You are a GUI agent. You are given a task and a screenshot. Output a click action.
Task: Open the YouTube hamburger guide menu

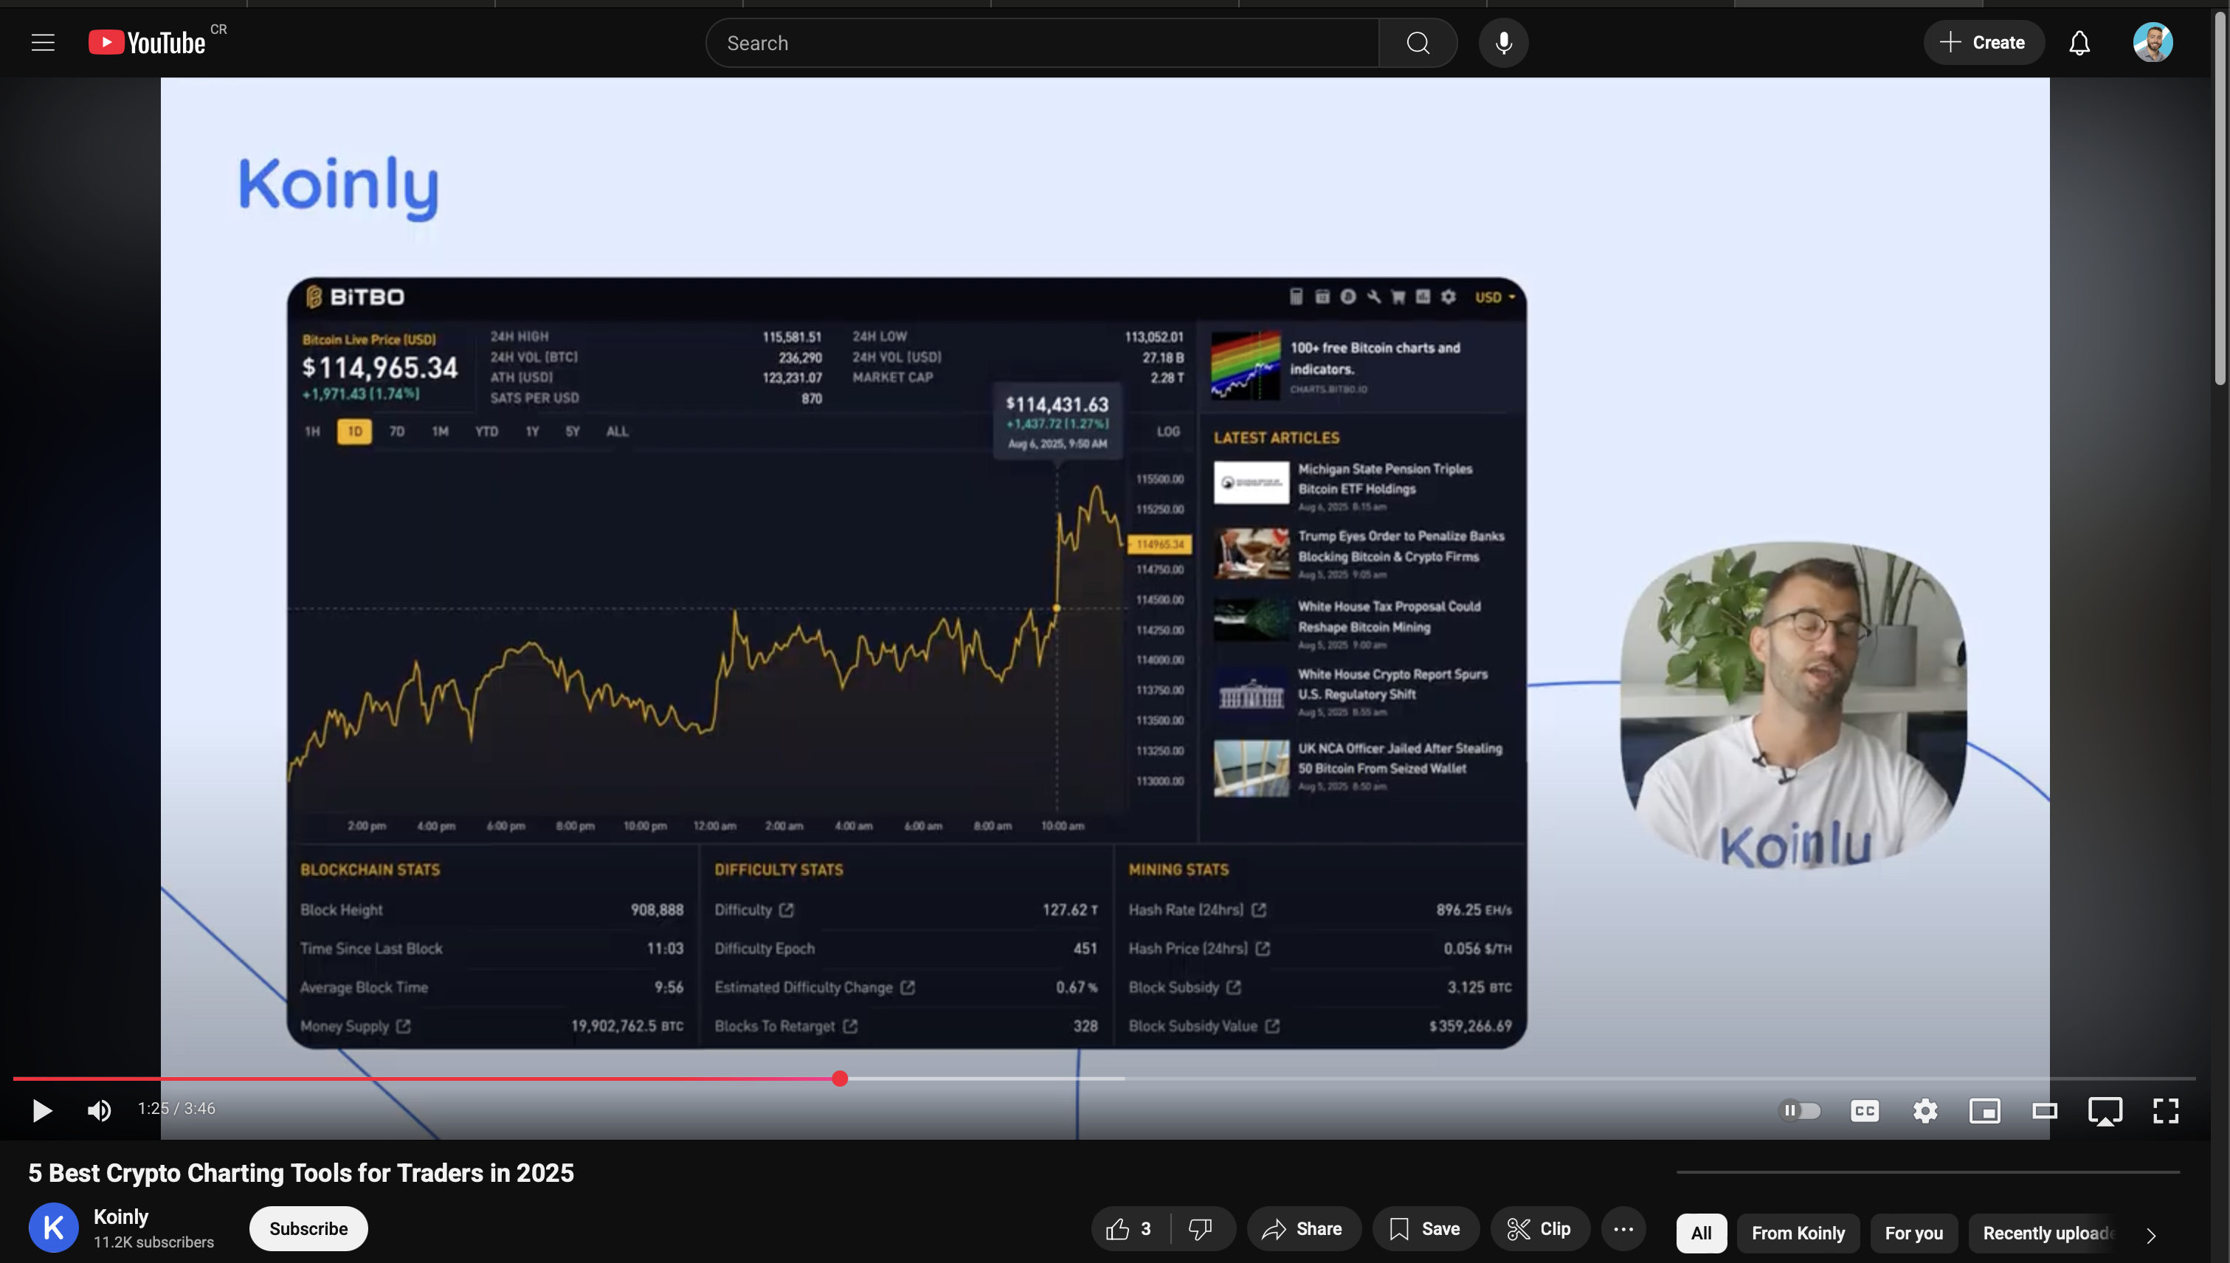tap(43, 43)
